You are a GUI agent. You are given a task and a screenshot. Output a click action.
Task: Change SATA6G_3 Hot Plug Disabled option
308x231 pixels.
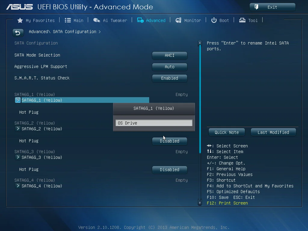(x=170, y=170)
